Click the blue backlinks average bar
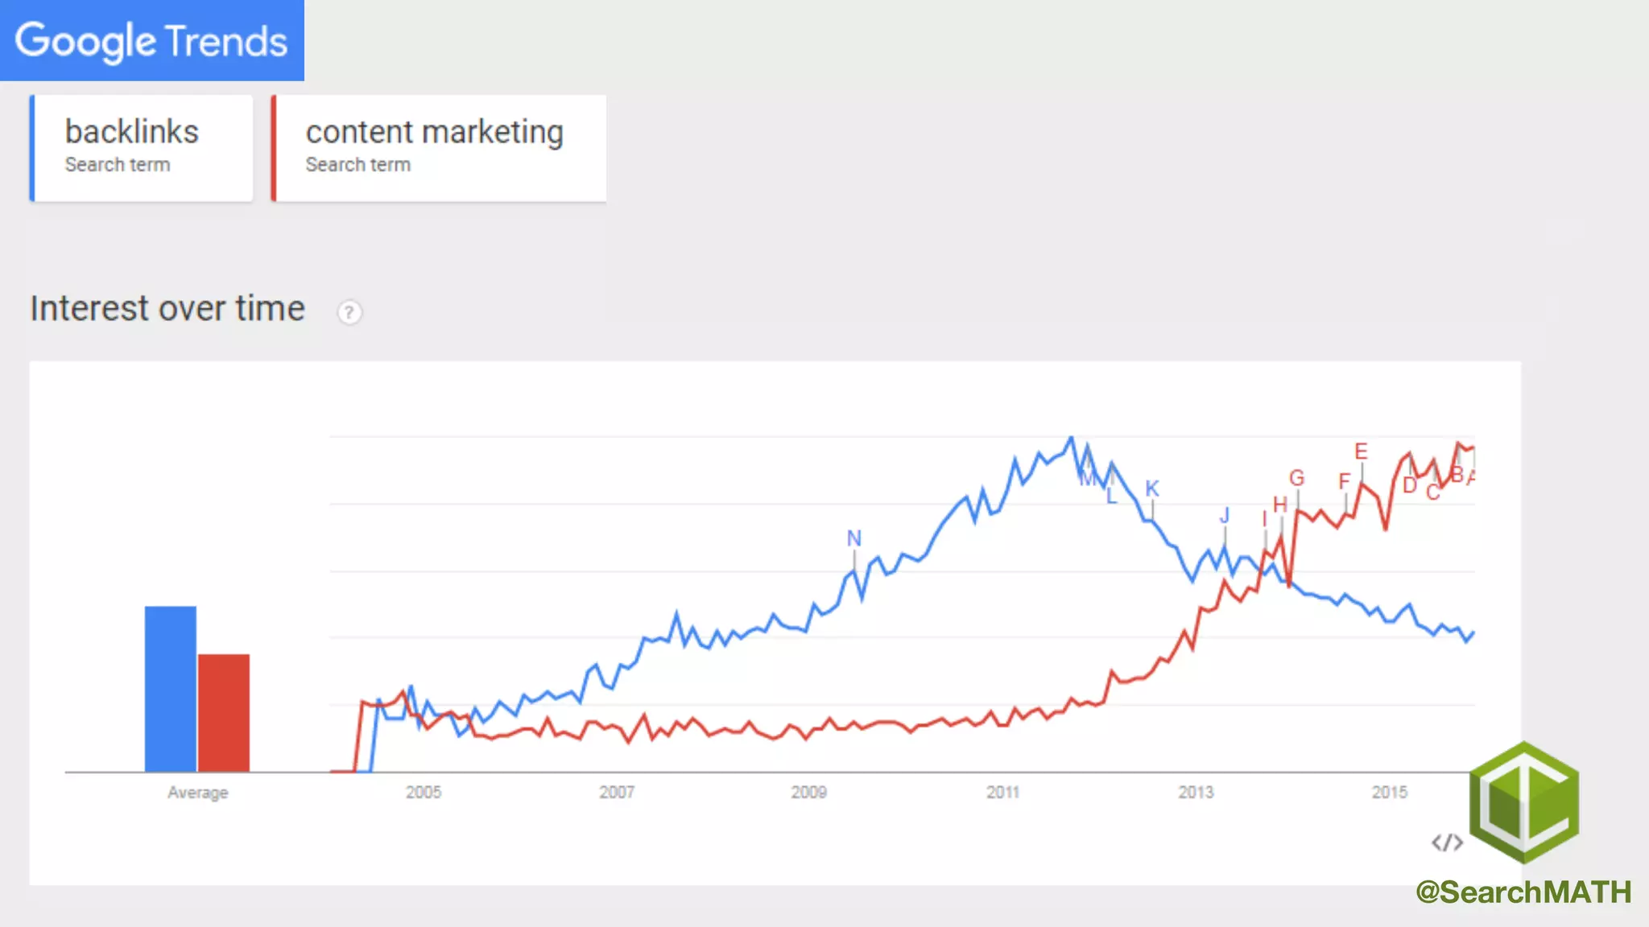Screen dimensions: 1649x927 tap(170, 689)
